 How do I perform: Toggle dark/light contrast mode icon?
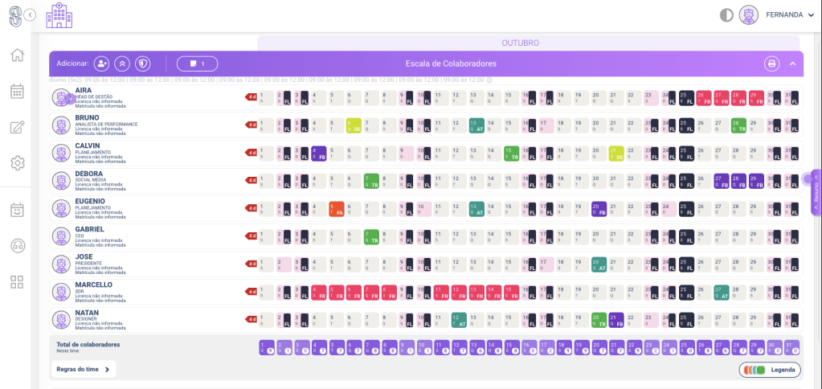tap(726, 14)
